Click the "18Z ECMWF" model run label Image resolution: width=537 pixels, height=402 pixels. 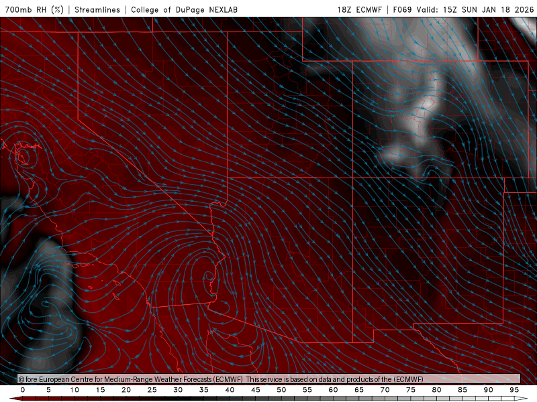[x=359, y=9]
